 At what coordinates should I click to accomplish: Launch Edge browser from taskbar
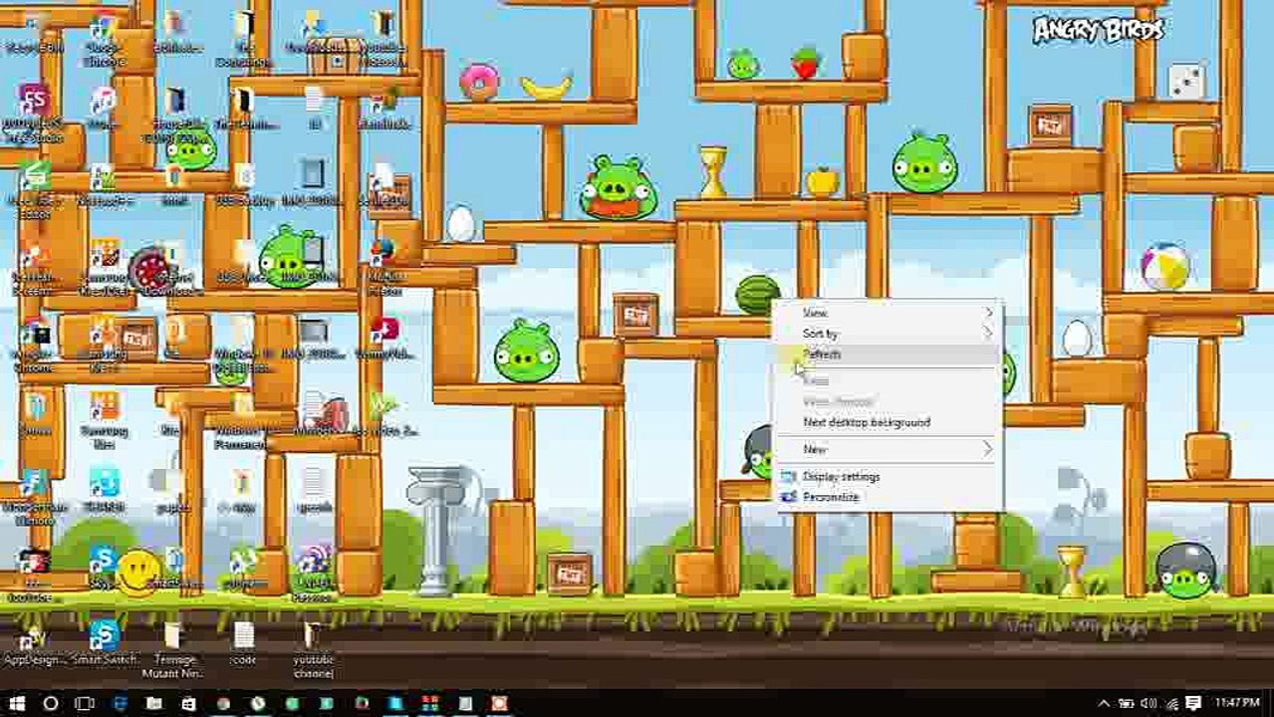click(x=121, y=704)
